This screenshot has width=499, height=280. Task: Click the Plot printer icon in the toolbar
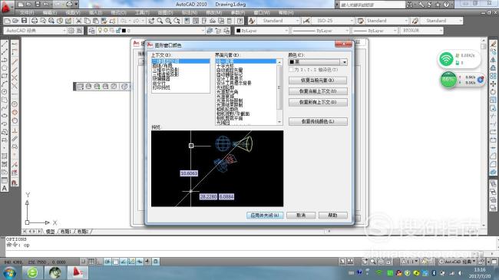[x=35, y=21]
